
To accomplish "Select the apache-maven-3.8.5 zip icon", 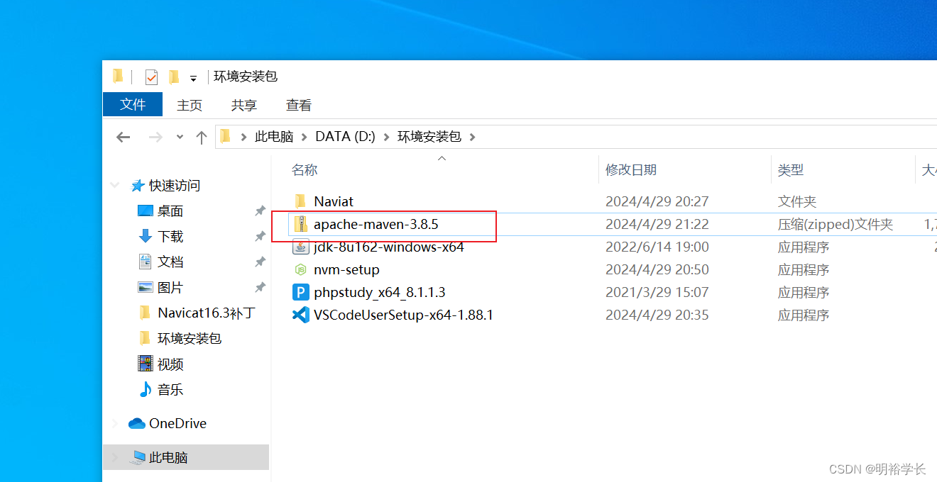I will 301,224.
